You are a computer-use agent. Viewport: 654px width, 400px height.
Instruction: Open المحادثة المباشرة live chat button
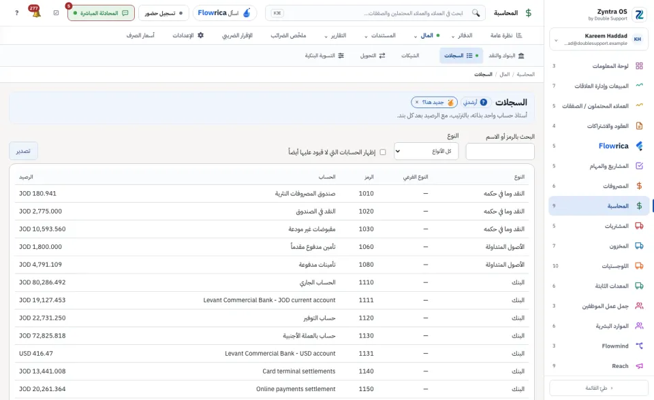pos(101,13)
